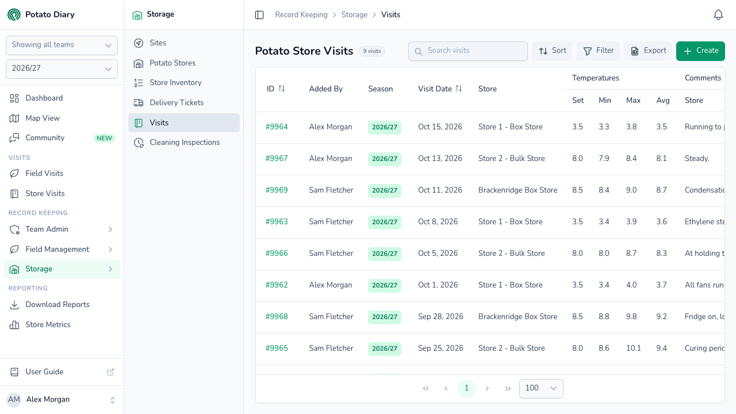This screenshot has width=736, height=414.
Task: Click the Search visits input field
Action: coord(468,51)
